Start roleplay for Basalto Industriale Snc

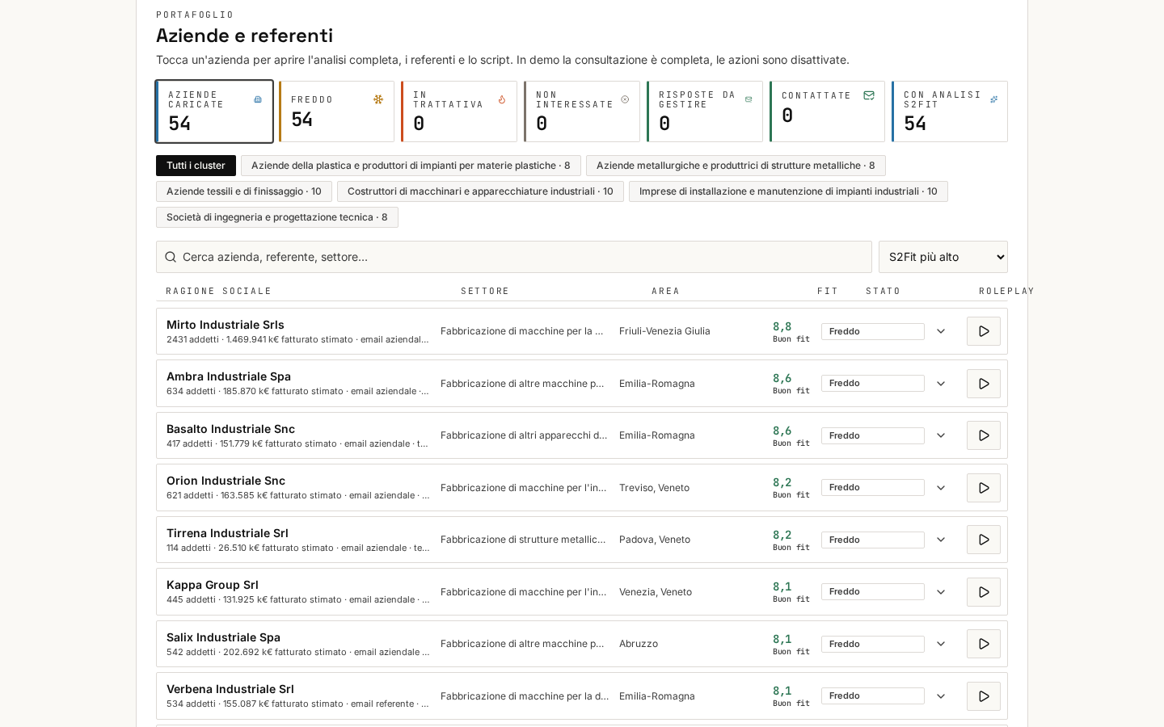[984, 435]
